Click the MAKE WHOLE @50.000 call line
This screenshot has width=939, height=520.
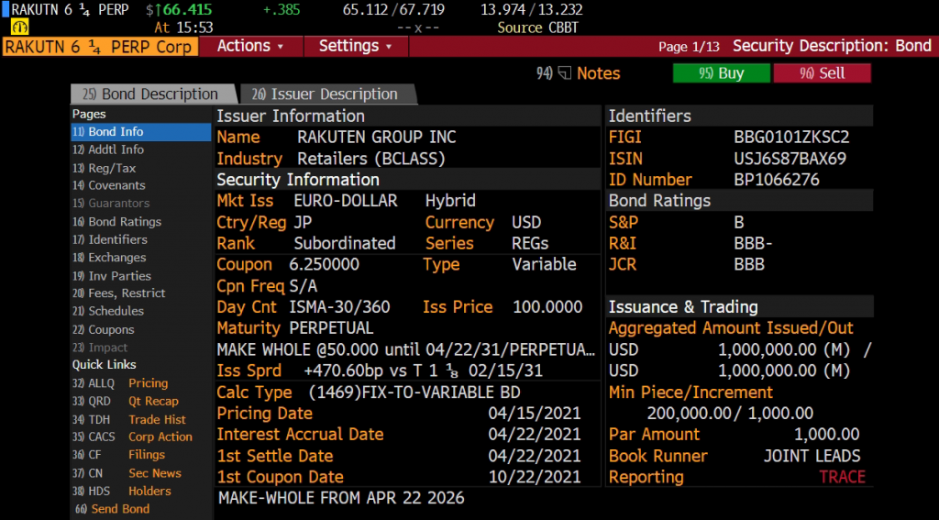(x=406, y=349)
